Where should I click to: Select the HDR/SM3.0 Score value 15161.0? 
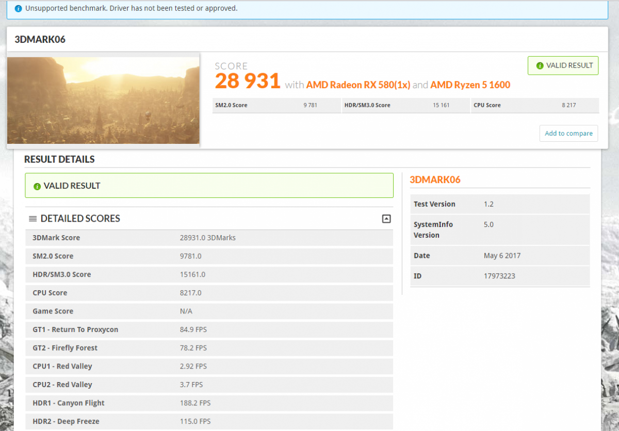pos(192,274)
